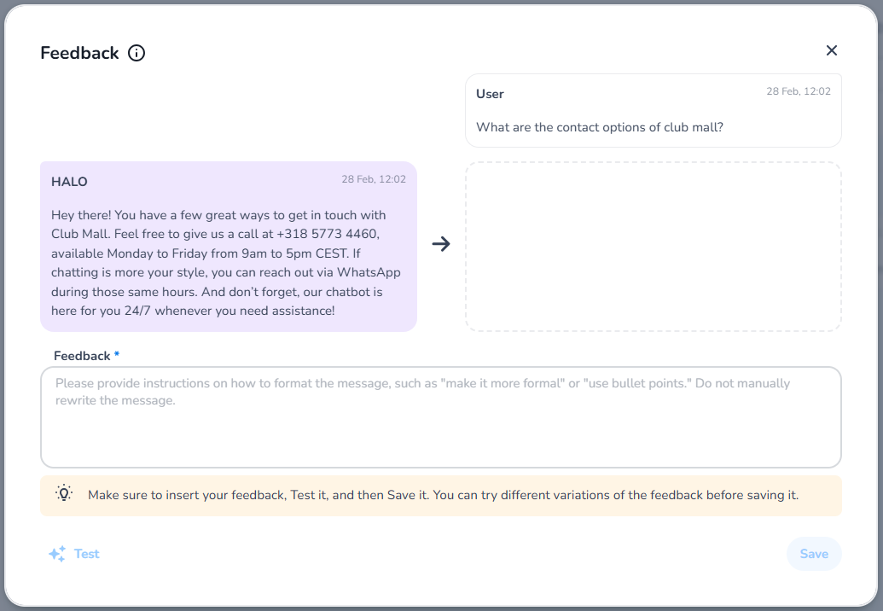Screen dimensions: 883x611
Task: Click the User sender name label
Action: (x=490, y=94)
